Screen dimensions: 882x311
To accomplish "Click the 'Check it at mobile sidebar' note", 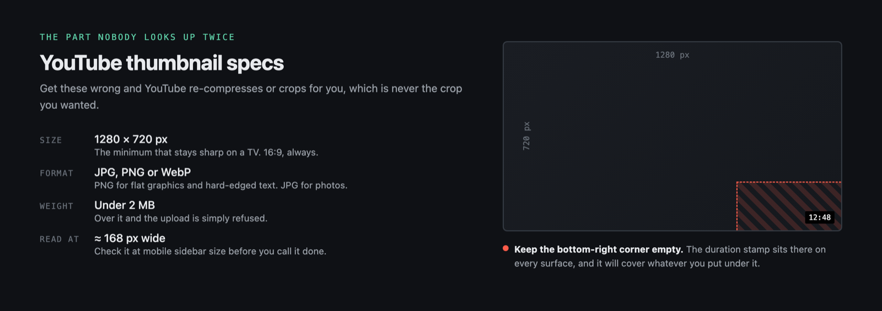I will (210, 252).
